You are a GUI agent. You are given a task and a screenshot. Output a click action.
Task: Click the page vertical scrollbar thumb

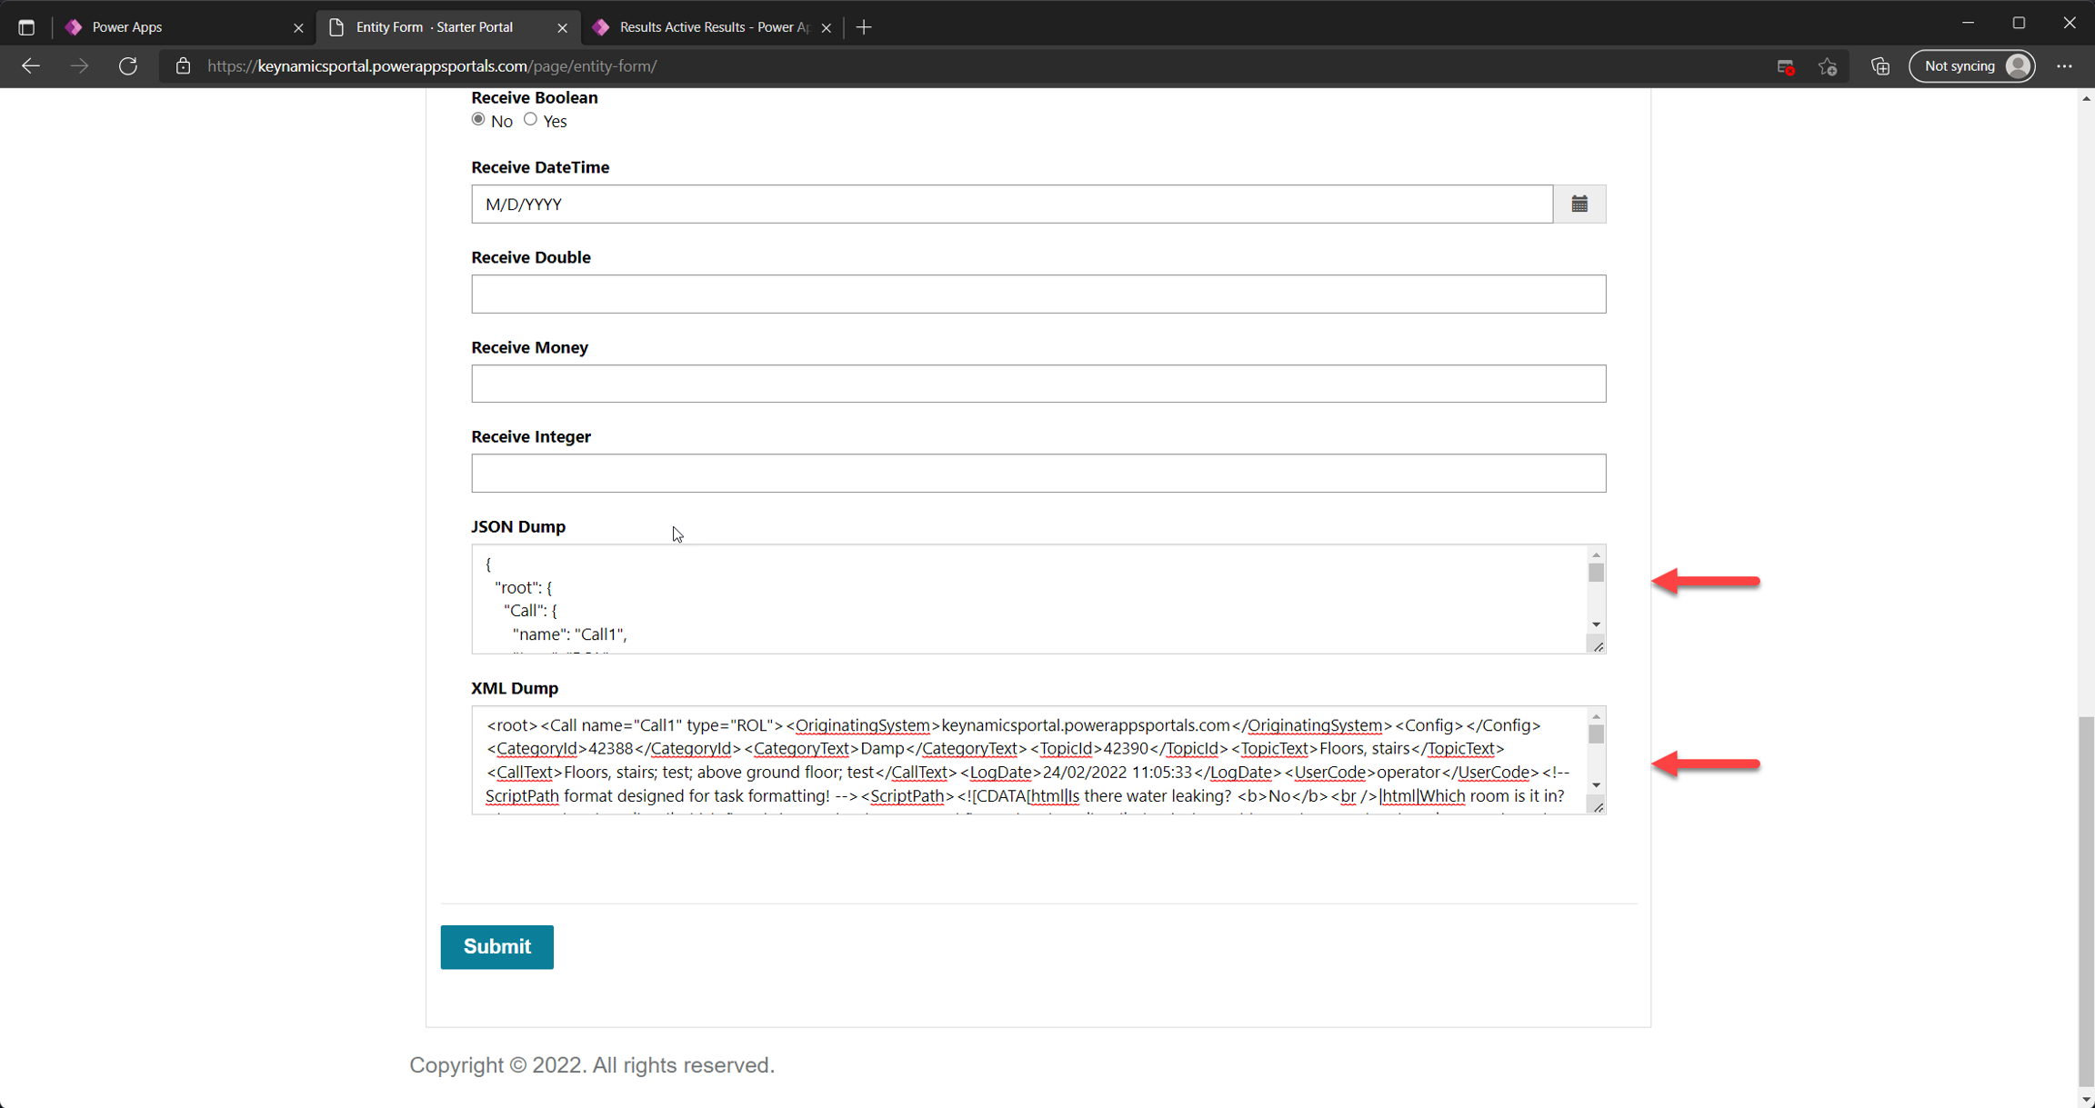2086,900
